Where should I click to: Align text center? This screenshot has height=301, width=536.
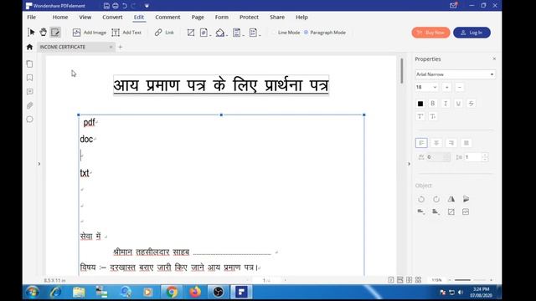pyautogui.click(x=436, y=143)
